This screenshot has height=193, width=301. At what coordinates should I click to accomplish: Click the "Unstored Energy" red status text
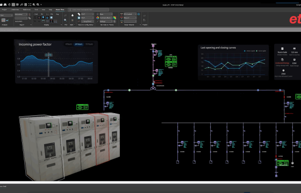tap(282, 63)
